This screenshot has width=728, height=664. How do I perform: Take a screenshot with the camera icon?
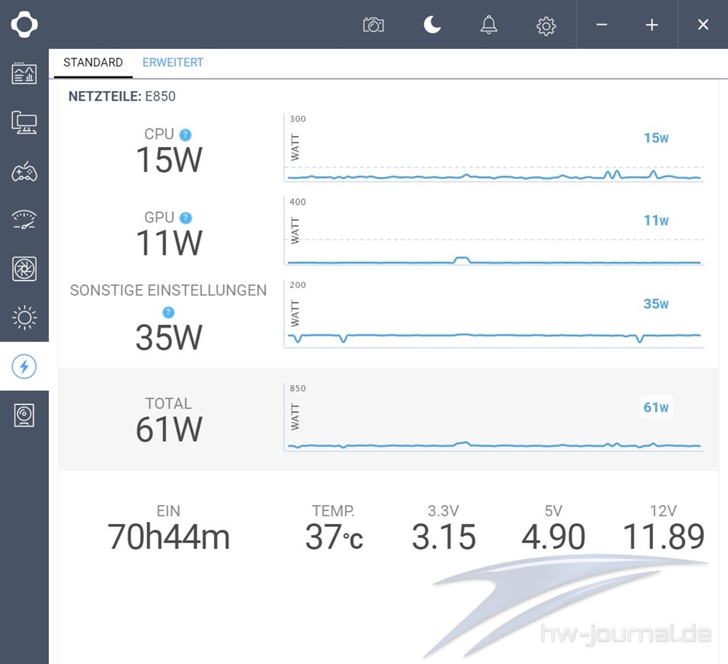(x=373, y=25)
